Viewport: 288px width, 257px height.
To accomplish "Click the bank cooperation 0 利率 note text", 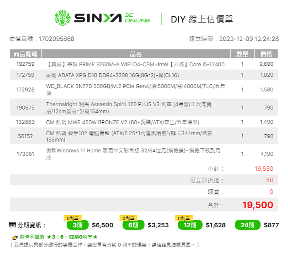I will 104,245.
